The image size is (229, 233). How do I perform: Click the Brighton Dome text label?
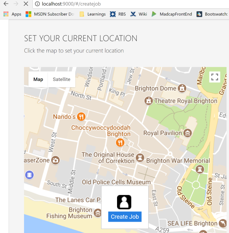[156, 88]
